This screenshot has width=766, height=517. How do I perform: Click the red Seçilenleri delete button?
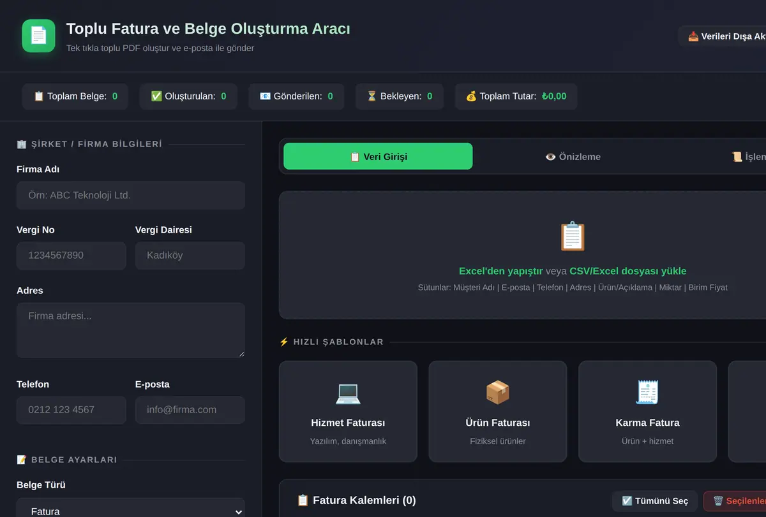click(x=735, y=501)
